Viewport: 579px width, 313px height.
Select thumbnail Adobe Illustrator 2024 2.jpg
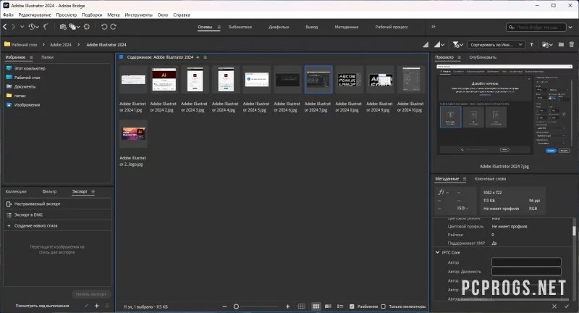point(164,80)
